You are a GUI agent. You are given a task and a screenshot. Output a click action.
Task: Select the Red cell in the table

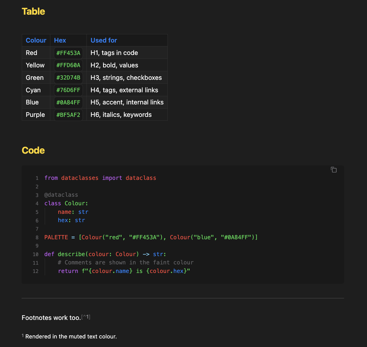tap(36, 53)
